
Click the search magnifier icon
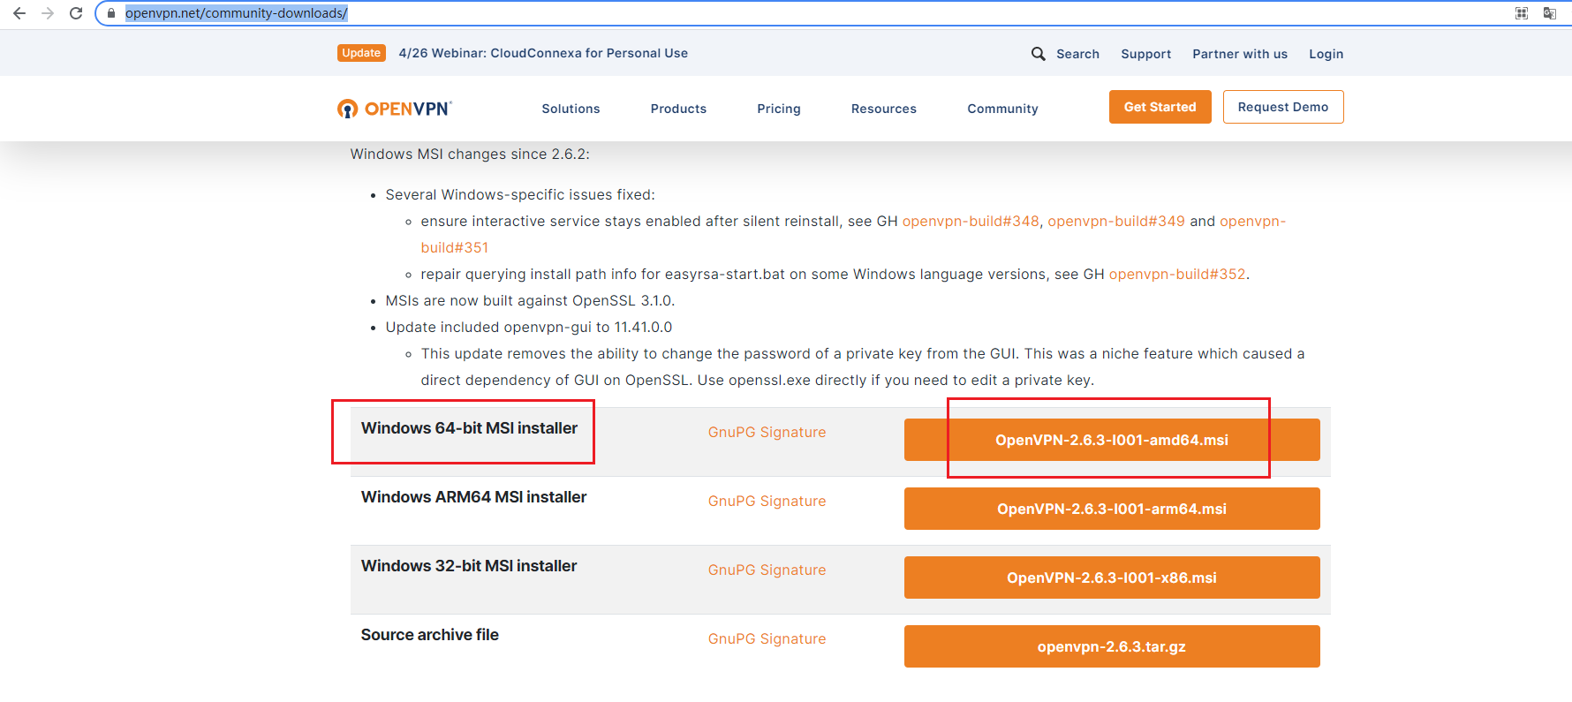point(1039,54)
